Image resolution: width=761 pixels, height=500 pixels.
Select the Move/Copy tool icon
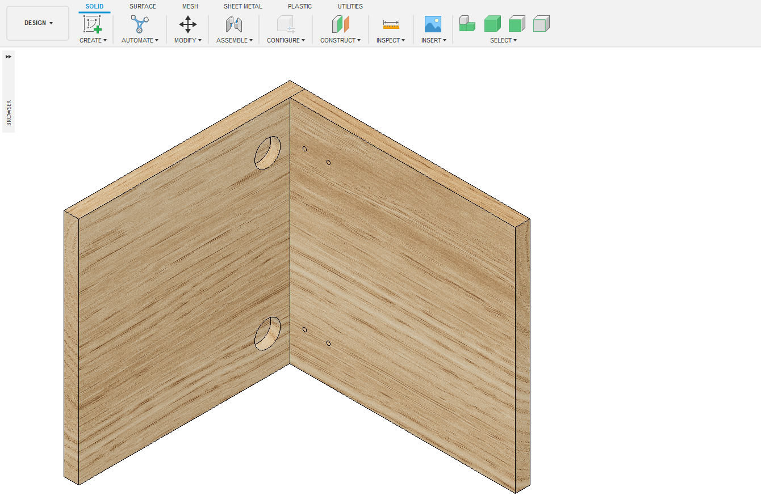click(187, 24)
